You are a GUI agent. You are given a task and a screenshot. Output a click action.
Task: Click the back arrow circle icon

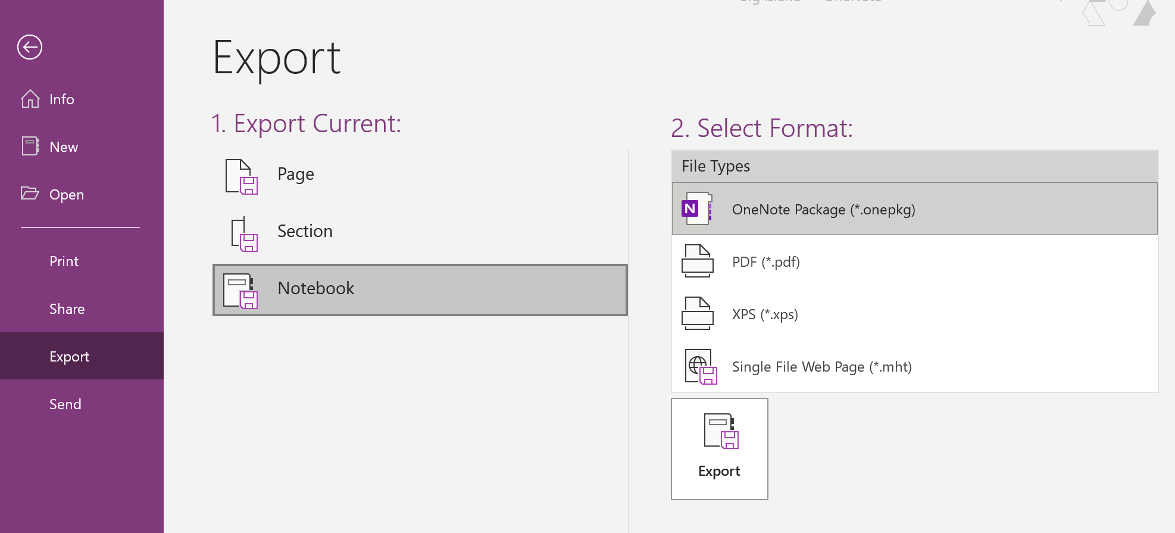click(x=30, y=47)
